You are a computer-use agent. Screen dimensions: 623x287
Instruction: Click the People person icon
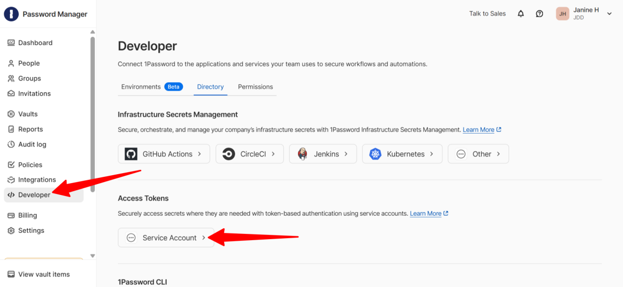point(11,63)
